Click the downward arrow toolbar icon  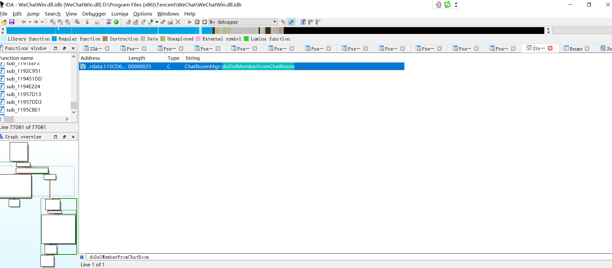click(87, 22)
